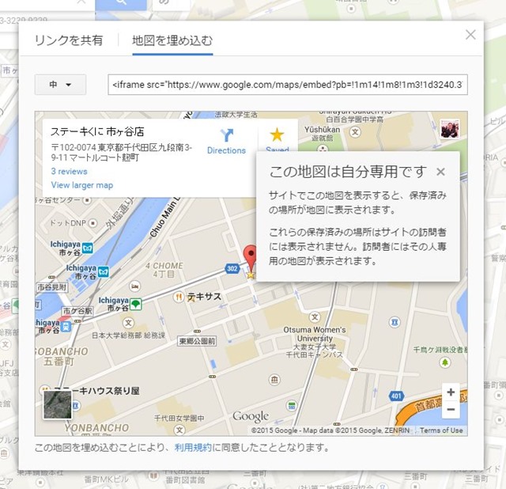Click the 千代田女学園中 school icon

coord(179,430)
